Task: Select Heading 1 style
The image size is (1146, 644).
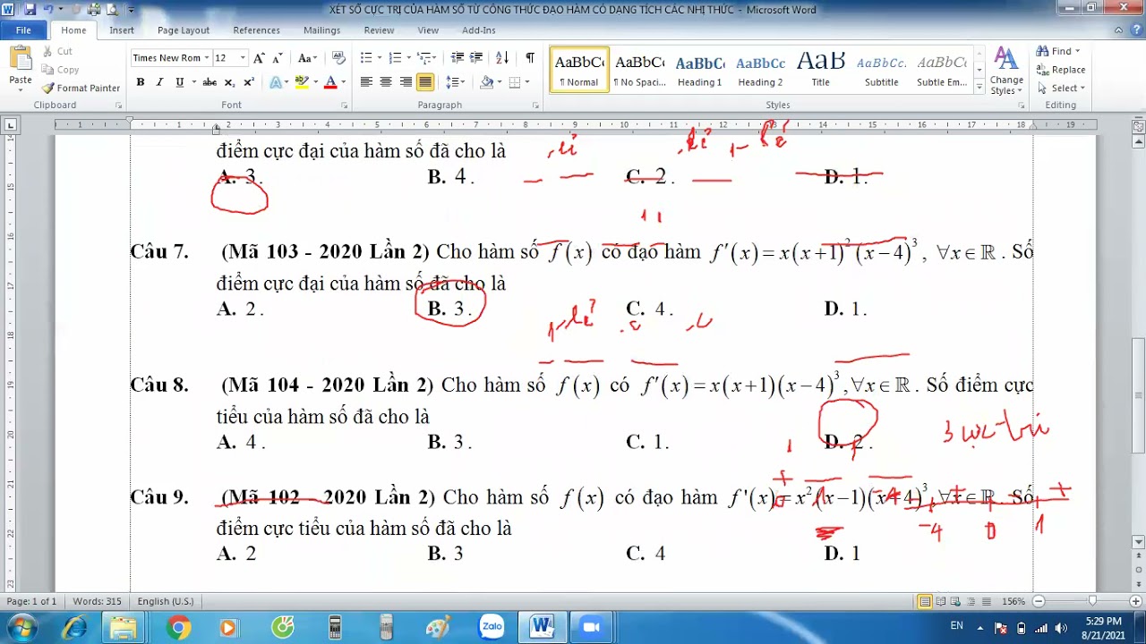Action: (x=699, y=71)
